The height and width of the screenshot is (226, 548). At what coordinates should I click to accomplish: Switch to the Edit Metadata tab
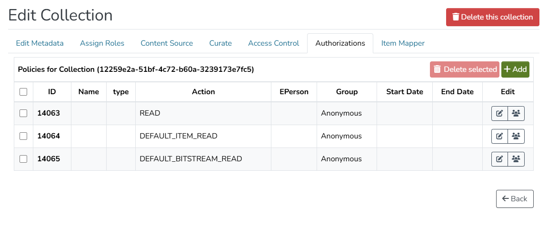pyautogui.click(x=40, y=43)
